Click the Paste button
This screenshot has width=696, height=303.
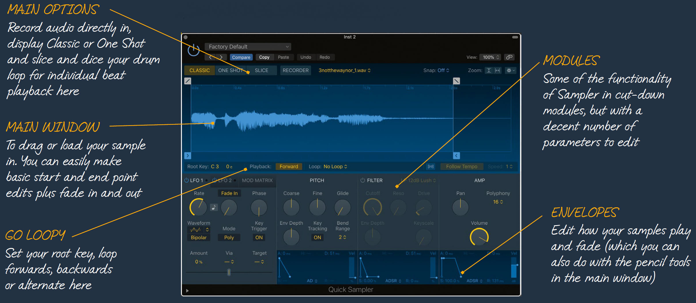pyautogui.click(x=283, y=57)
